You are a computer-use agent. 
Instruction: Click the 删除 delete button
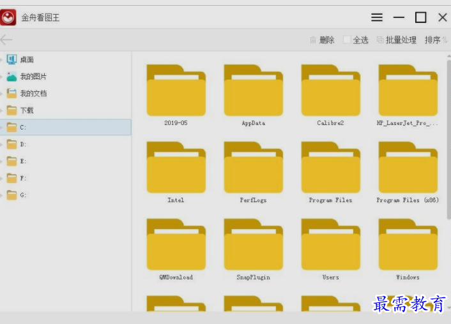(x=322, y=40)
